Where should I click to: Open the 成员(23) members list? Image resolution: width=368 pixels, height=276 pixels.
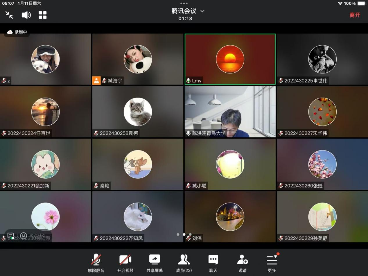coord(184,263)
